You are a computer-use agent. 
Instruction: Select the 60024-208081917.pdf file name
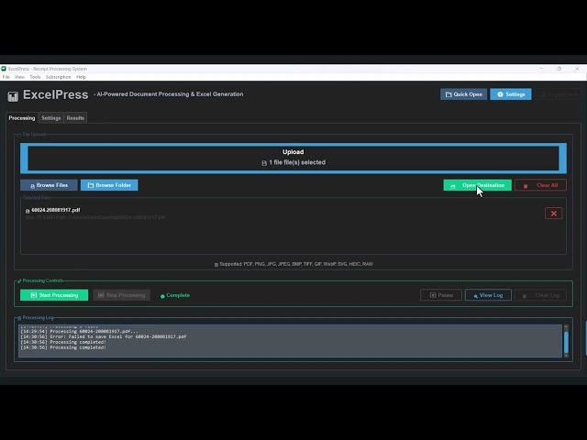pos(56,210)
